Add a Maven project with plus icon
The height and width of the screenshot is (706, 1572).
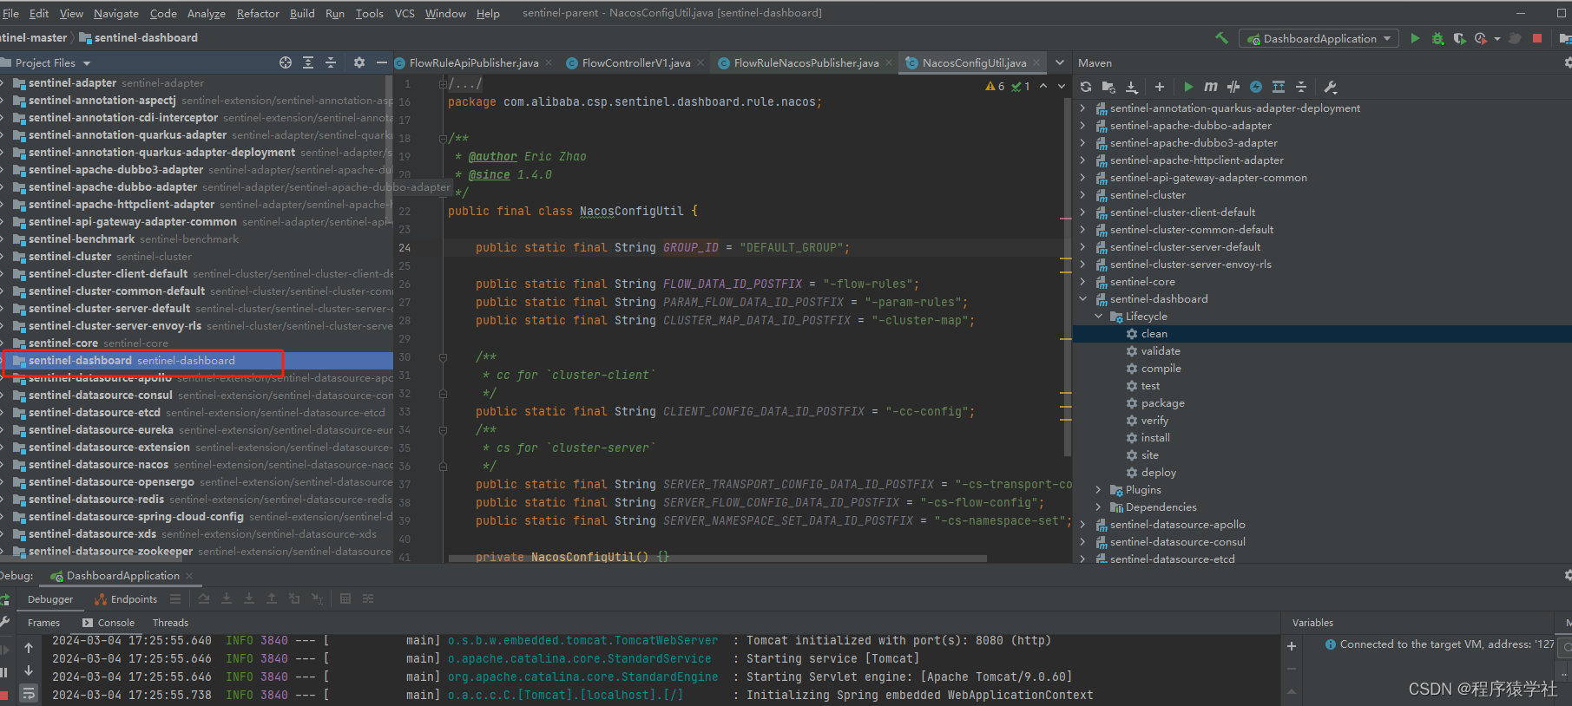pos(1159,87)
